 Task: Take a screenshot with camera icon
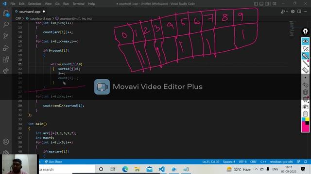click(x=305, y=107)
